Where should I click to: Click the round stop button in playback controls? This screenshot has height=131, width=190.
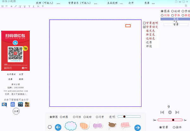tap(170, 112)
